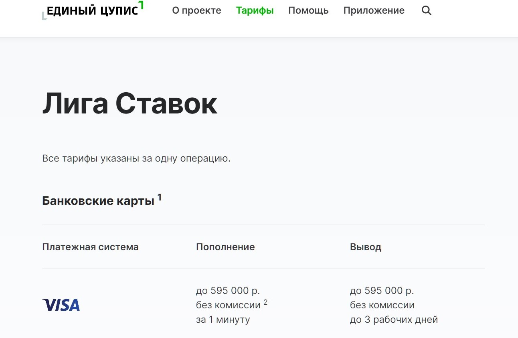Click footnote 1 next to Банковские карты
The width and height of the screenshot is (518, 338).
[160, 197]
